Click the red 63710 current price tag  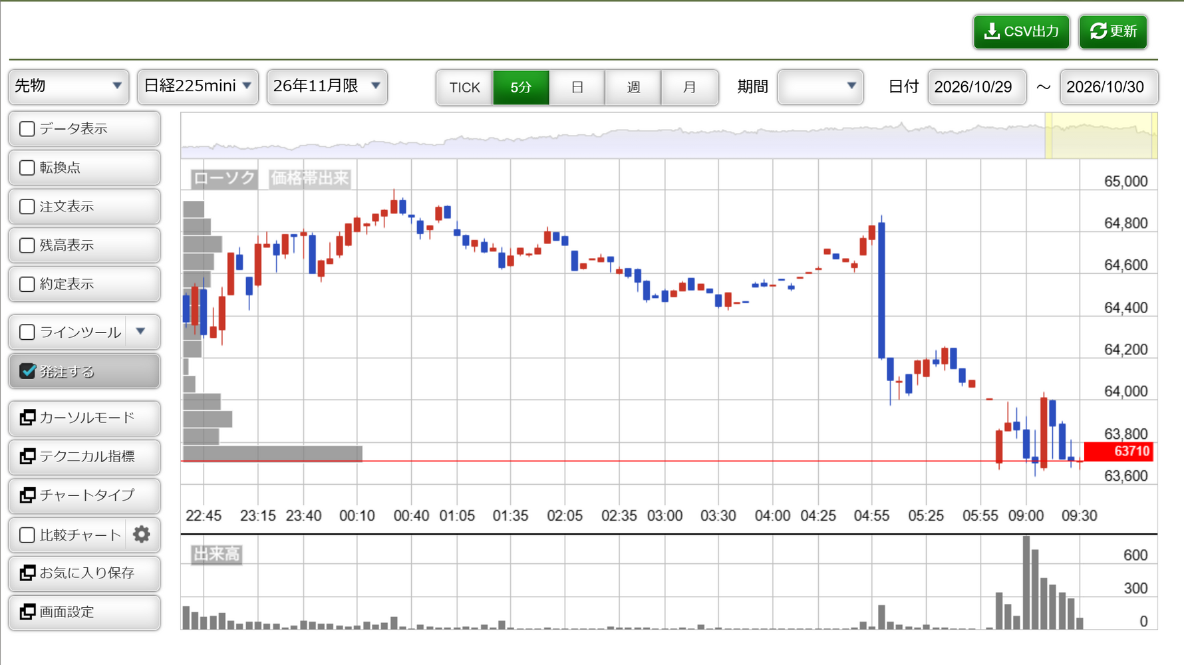coord(1119,452)
